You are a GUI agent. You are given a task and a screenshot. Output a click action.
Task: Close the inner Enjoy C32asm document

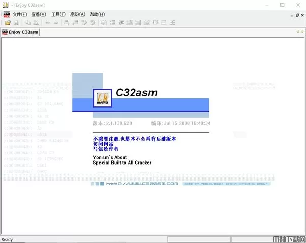[x=302, y=15]
